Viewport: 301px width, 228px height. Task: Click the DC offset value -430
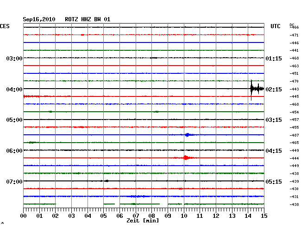click(x=294, y=189)
